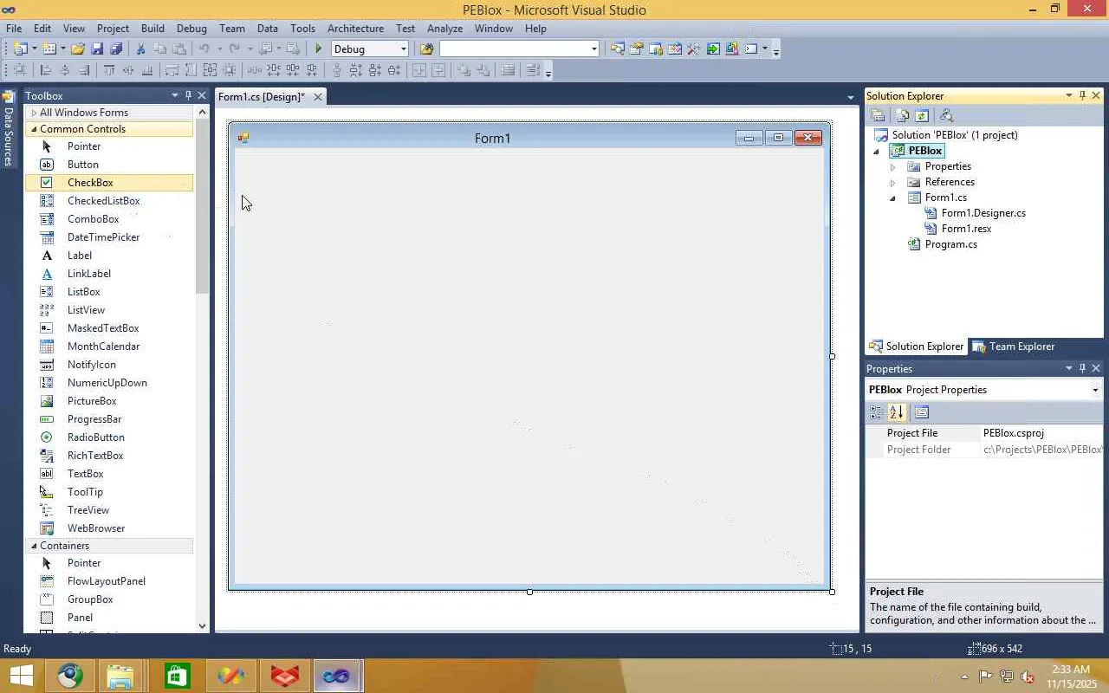1109x693 pixels.
Task: Open Property Pages icon in Properties panel
Action: tap(922, 412)
